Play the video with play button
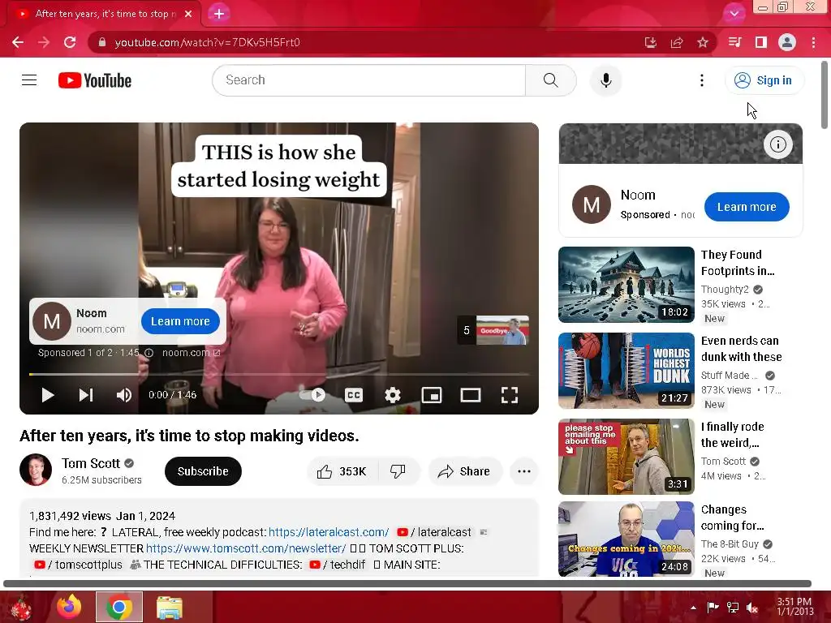This screenshot has height=623, width=831. tap(48, 395)
